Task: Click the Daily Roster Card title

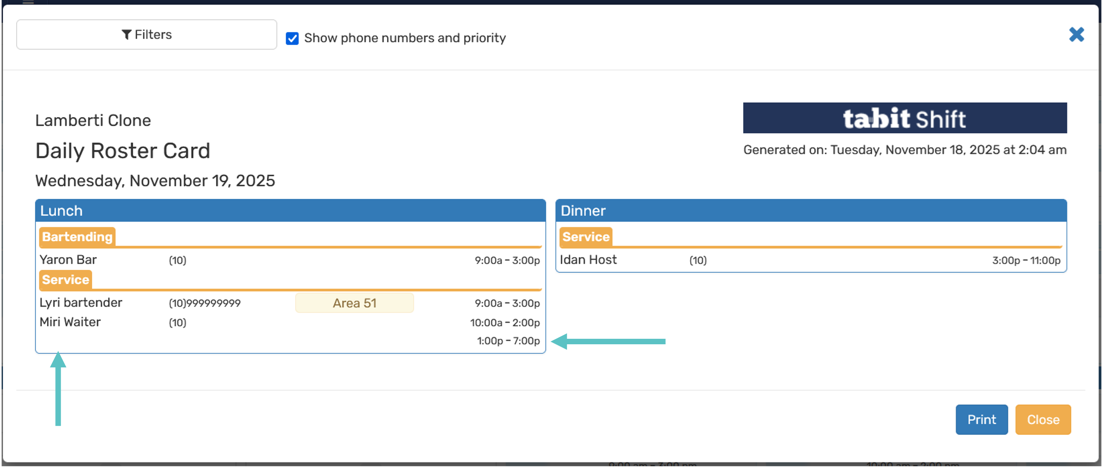Action: click(123, 151)
